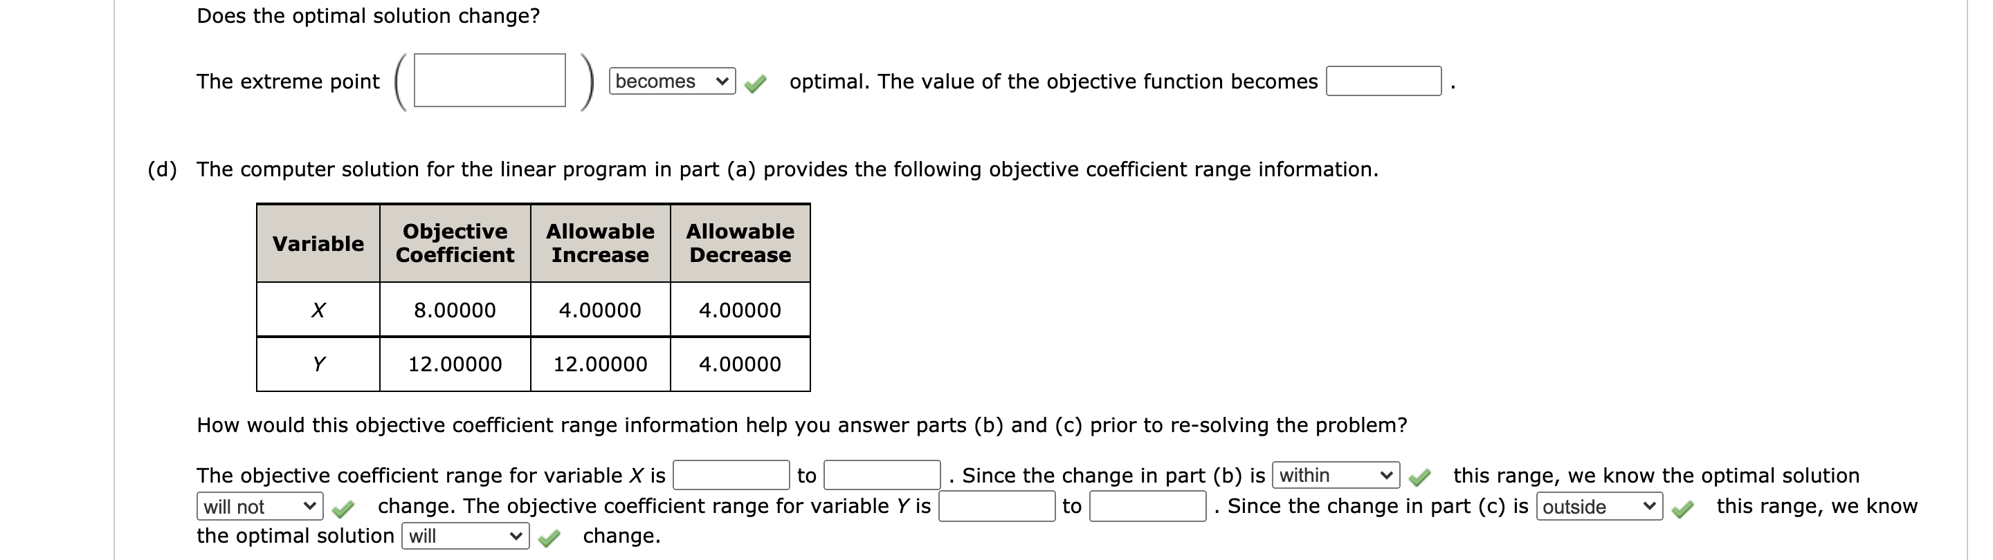Open the becomes dropdown

(x=670, y=81)
